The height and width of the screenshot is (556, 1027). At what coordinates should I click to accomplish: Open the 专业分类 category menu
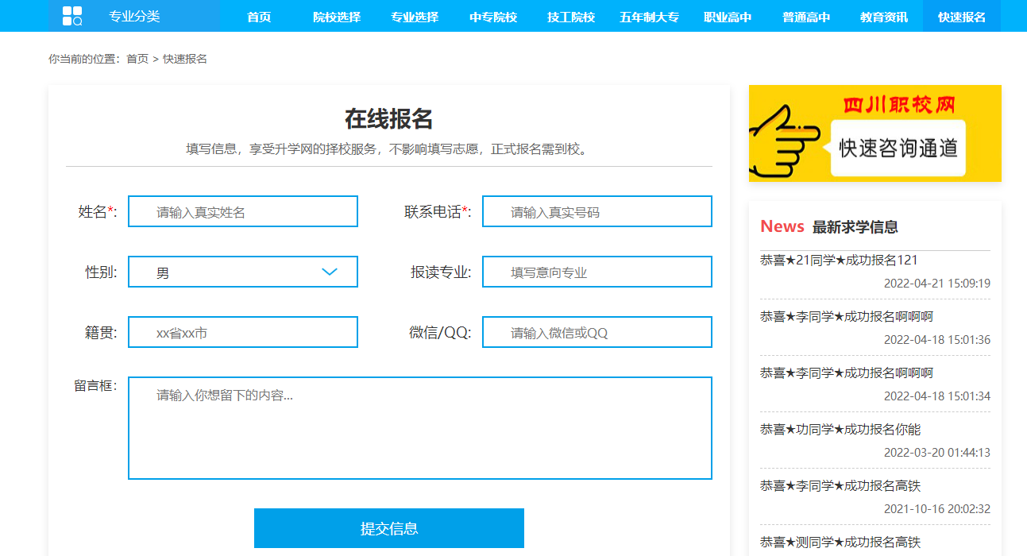[x=133, y=17]
